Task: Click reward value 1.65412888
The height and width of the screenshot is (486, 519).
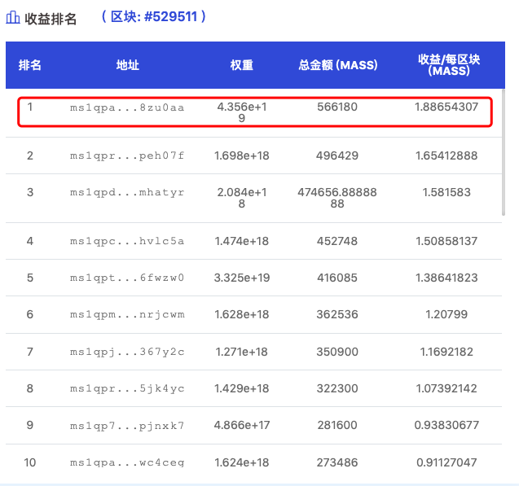Action: [x=446, y=155]
